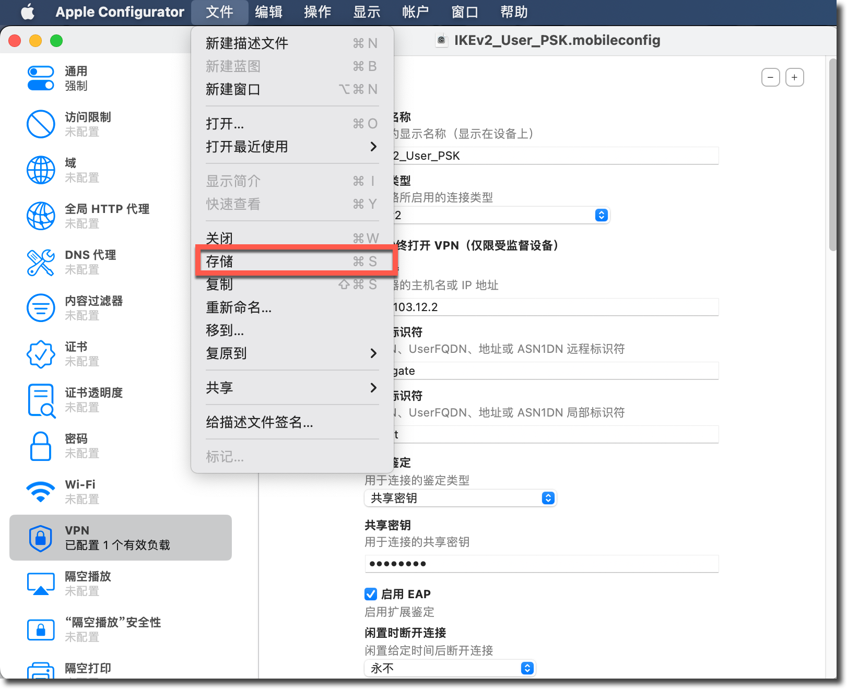Screen dimensions: 847x689
Task: Select the Wi-Fi 未配置 sidebar row
Action: click(121, 492)
